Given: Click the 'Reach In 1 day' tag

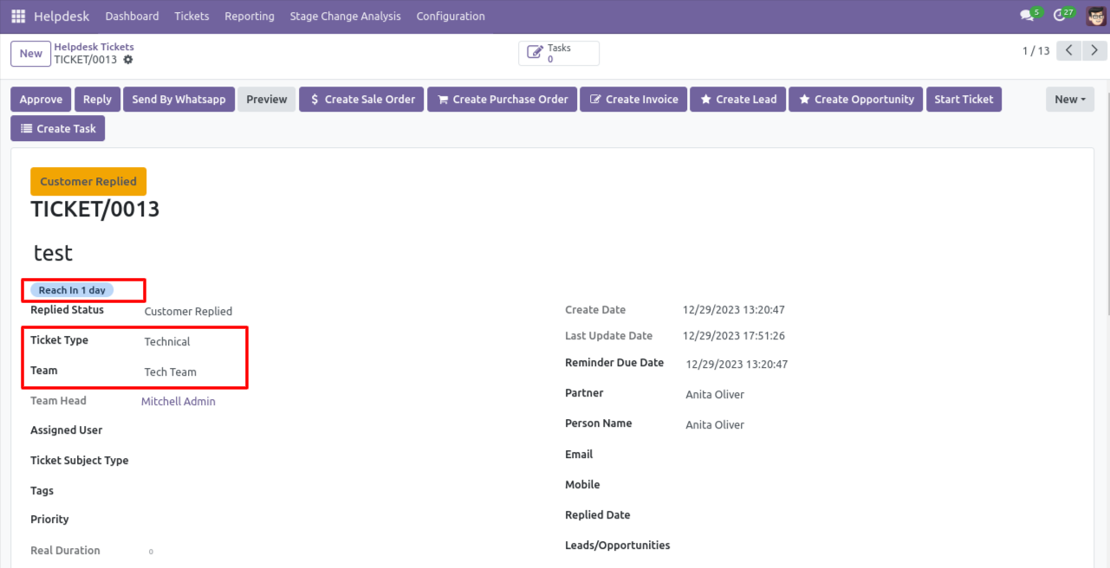Looking at the screenshot, I should point(72,290).
